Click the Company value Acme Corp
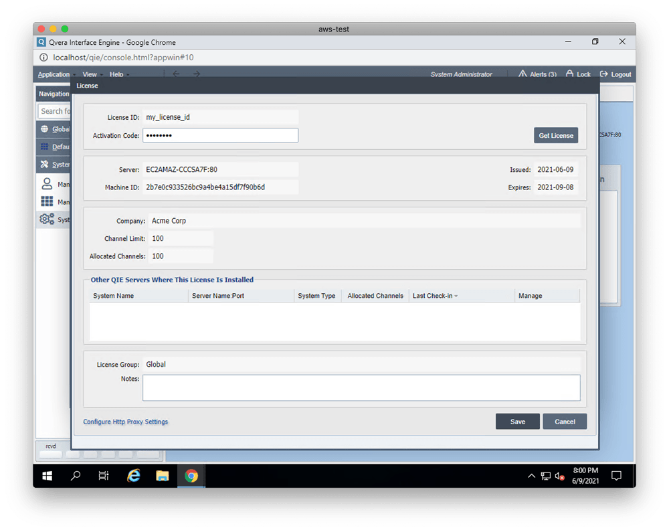Viewport: 669px width, 532px height. coord(365,221)
